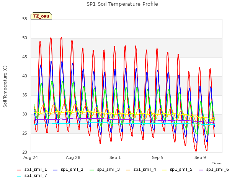Click the Soil Temperature (C) axis label
The height and width of the screenshot is (183, 245).
click(5, 87)
